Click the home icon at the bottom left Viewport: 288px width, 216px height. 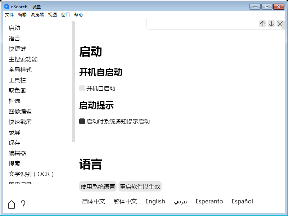pyautogui.click(x=11, y=204)
